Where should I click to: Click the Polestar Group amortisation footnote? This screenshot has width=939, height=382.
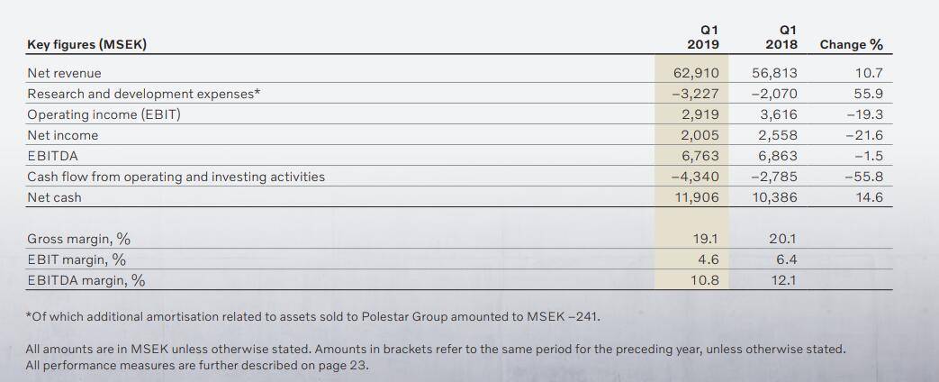click(313, 316)
